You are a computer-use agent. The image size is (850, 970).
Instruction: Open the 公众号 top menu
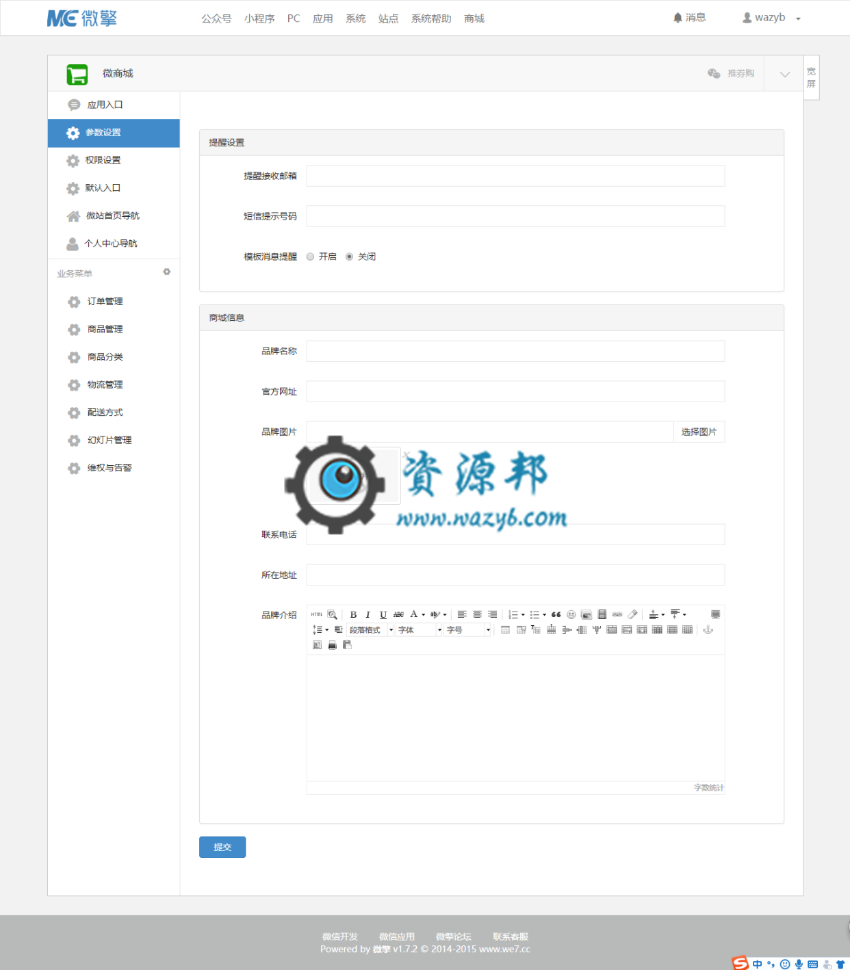pos(216,18)
